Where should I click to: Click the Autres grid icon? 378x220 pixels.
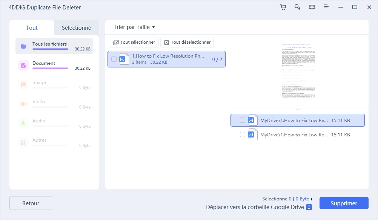[x=23, y=142]
